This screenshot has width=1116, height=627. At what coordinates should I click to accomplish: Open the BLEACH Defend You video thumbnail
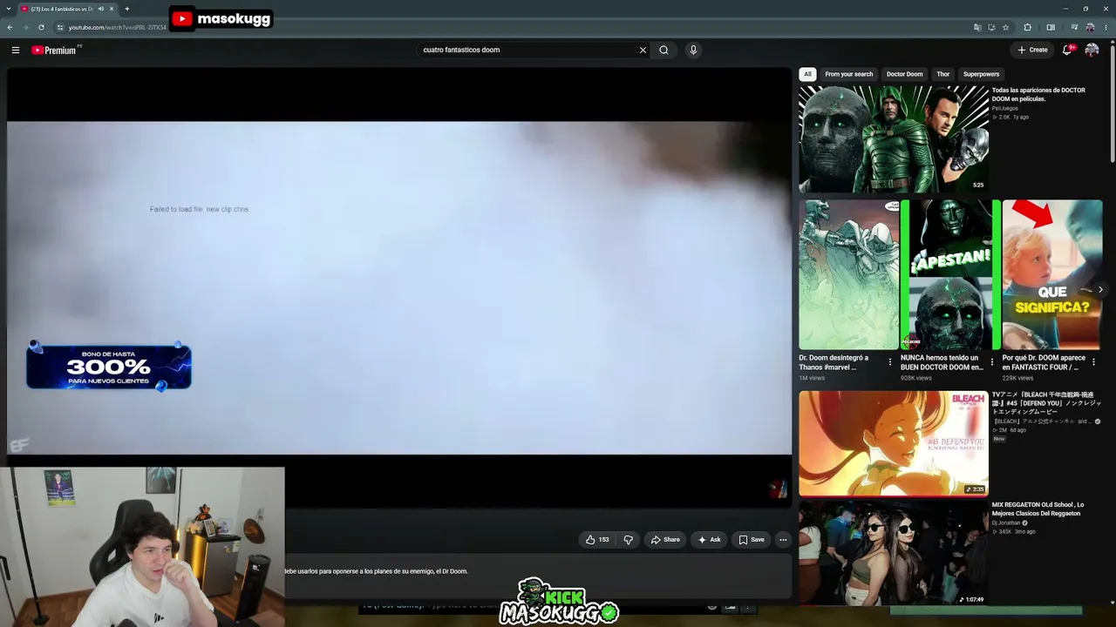tap(894, 443)
